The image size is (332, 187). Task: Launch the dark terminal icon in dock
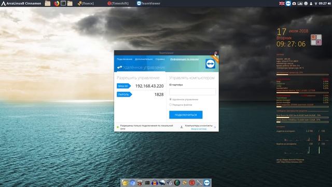point(147,182)
